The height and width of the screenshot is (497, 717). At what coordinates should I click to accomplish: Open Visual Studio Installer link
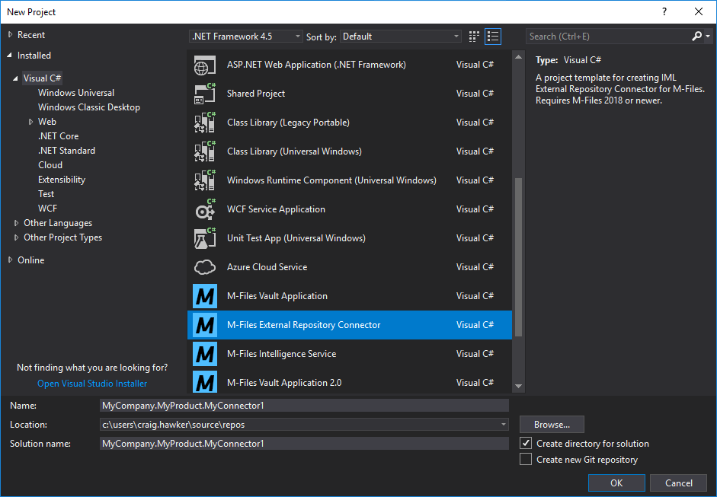tap(91, 383)
